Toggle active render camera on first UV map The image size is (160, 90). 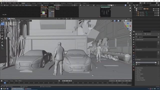(x=155, y=62)
